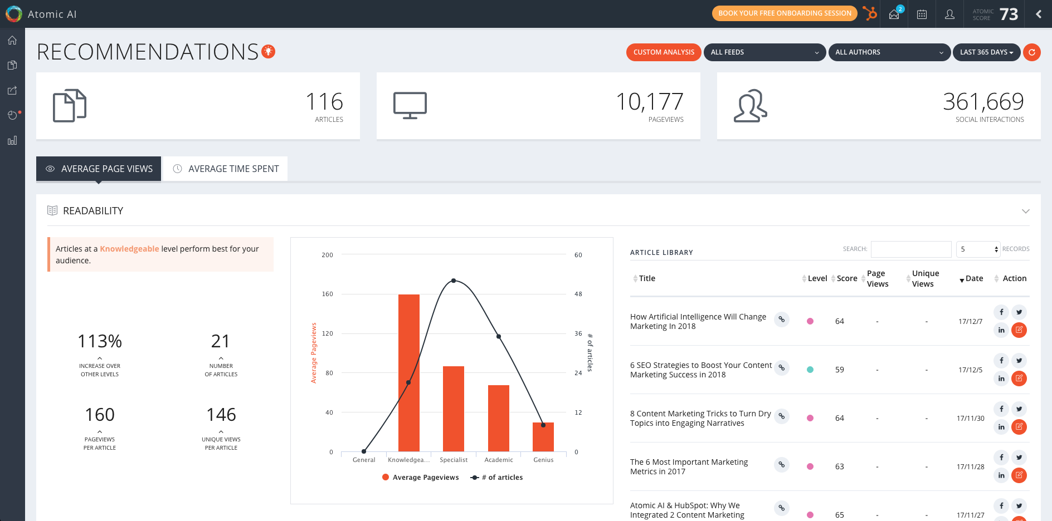Open the inbox notifications icon
The image size is (1052, 521).
pyautogui.click(x=894, y=14)
